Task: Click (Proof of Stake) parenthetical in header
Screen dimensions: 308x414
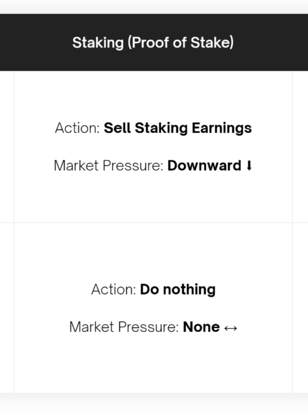Action: [x=181, y=42]
